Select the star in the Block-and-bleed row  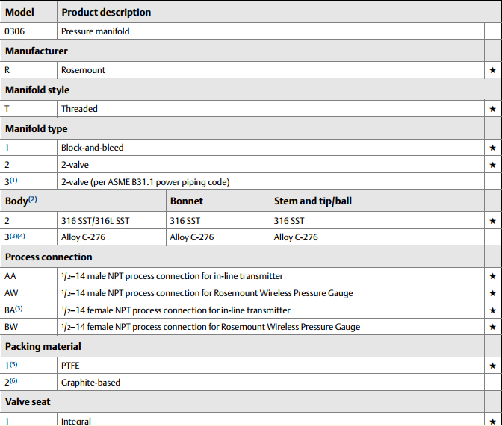click(x=492, y=148)
